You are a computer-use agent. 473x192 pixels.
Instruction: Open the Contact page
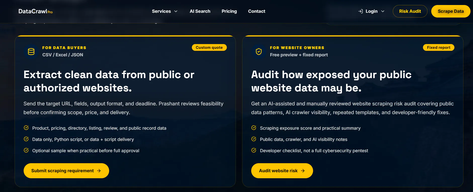[256, 11]
